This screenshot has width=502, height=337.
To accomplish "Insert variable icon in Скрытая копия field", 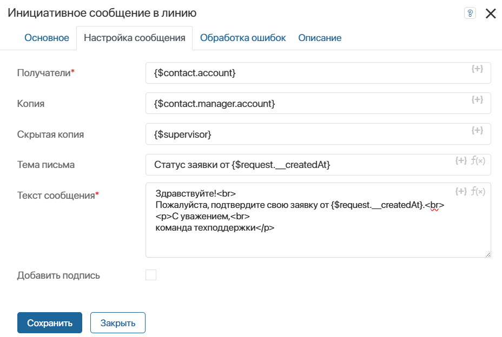I will tap(477, 130).
